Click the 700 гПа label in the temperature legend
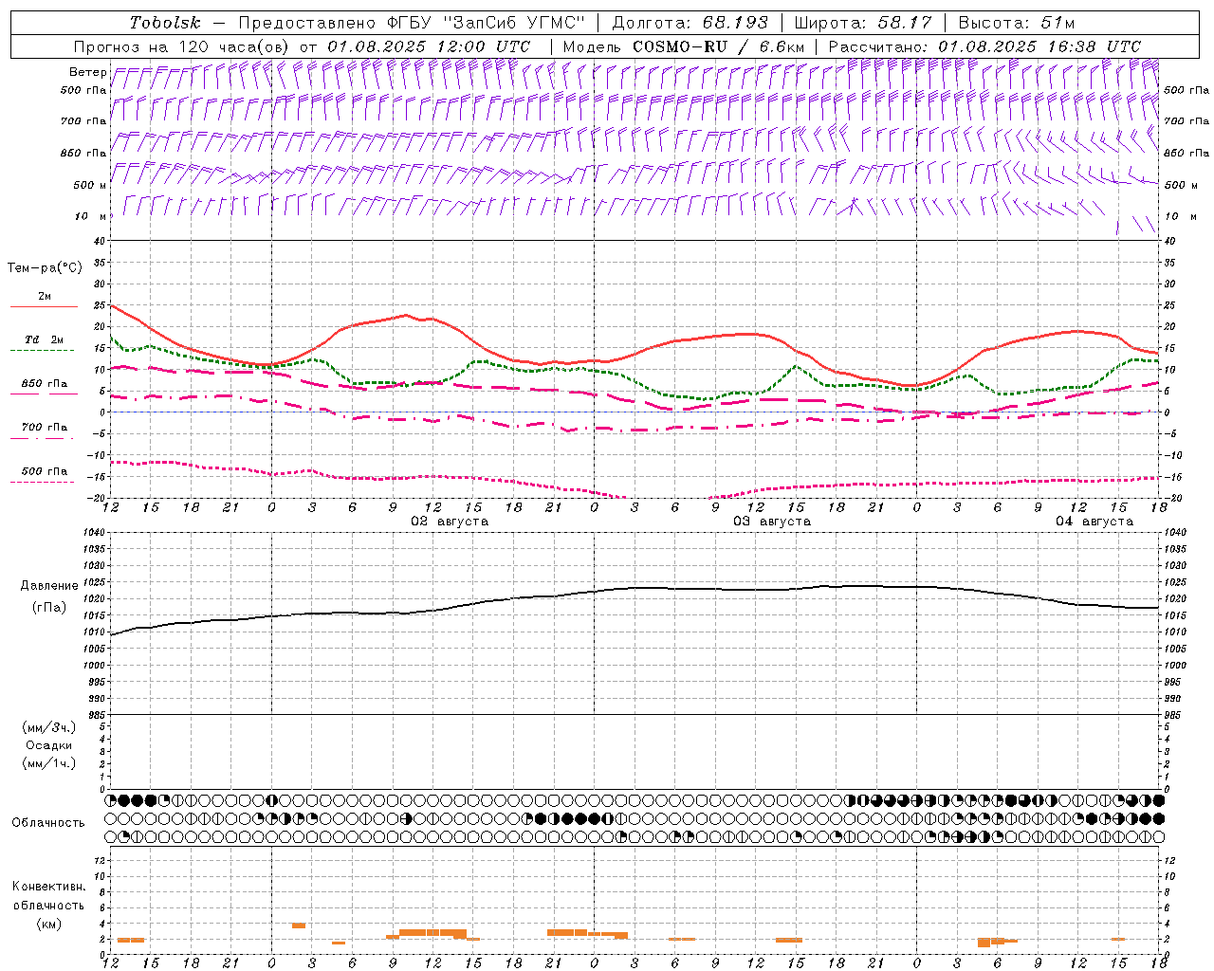Viewport: 1214px width, 971px height. tap(44, 428)
